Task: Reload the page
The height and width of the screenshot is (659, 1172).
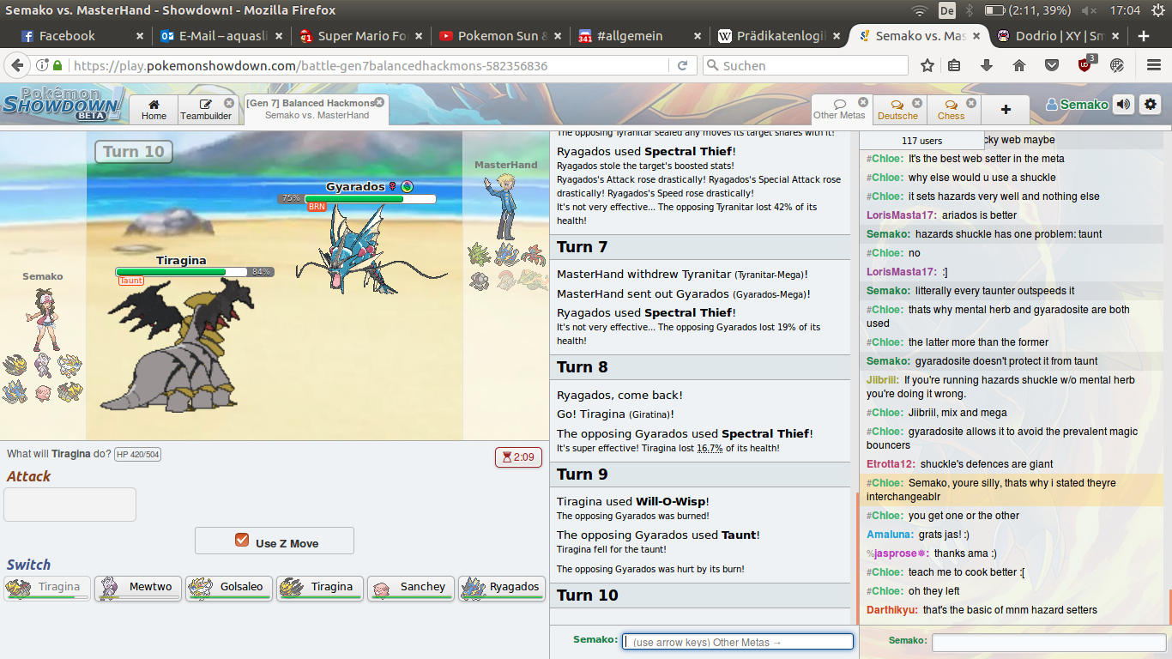Action: (x=682, y=66)
